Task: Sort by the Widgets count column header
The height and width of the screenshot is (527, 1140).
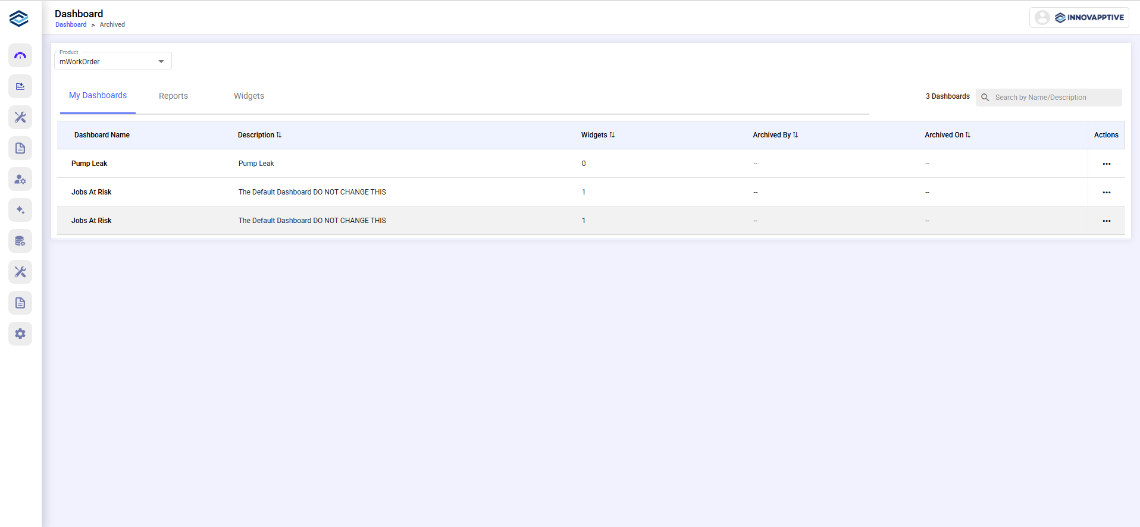Action: [x=597, y=135]
